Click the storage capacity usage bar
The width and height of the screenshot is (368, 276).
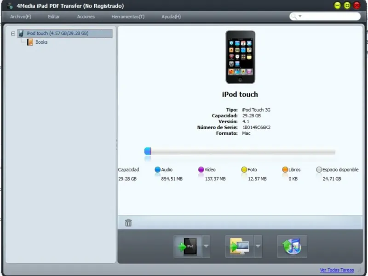[240, 152]
